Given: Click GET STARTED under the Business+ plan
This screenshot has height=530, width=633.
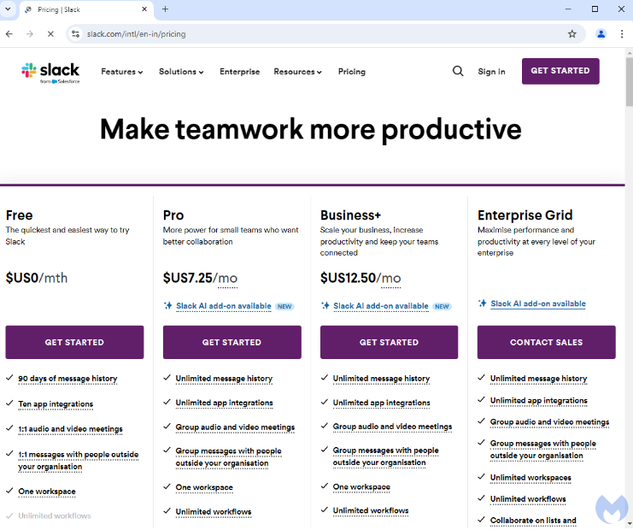Looking at the screenshot, I should (x=390, y=342).
